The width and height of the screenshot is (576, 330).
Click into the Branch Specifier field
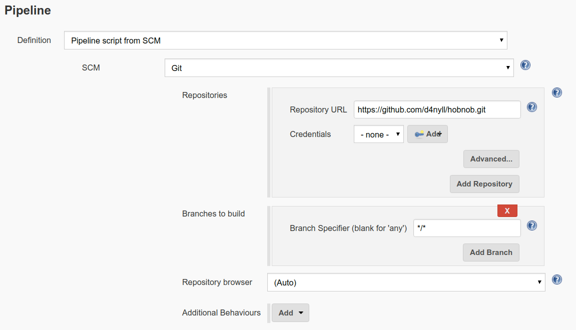(466, 228)
